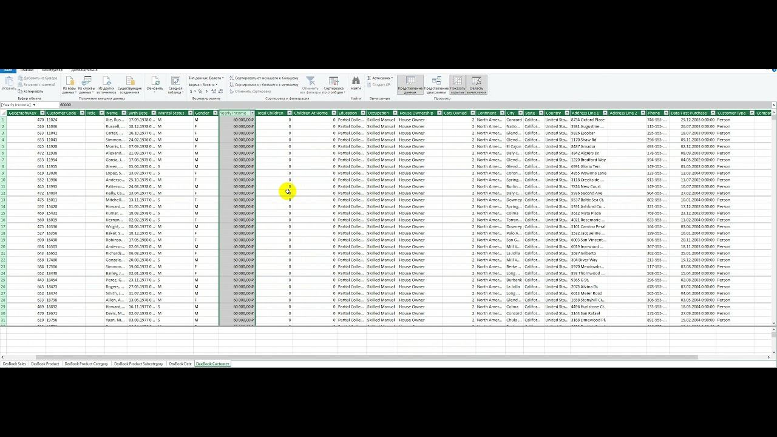Click Clear All Filters (Отменить все фильтры)
Viewport: 777px width, 437px height.
(x=310, y=86)
